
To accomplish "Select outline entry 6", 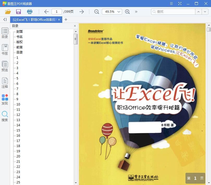I will [x=17, y=83].
